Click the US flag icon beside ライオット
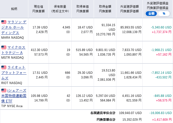 [x=4, y=67]
